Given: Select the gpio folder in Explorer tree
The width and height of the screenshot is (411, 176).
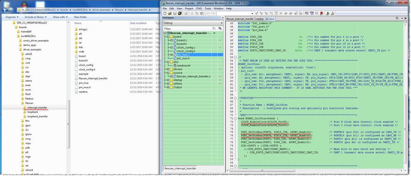Looking at the screenshot, I should point(28,125).
